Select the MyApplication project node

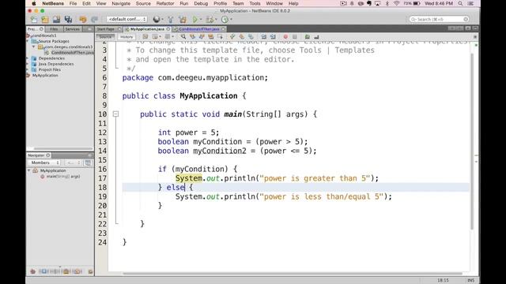click(45, 76)
